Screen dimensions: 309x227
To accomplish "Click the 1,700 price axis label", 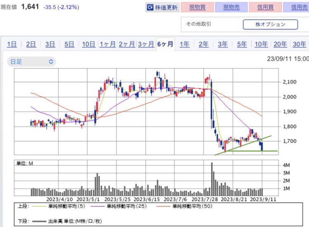I will 290,141.
